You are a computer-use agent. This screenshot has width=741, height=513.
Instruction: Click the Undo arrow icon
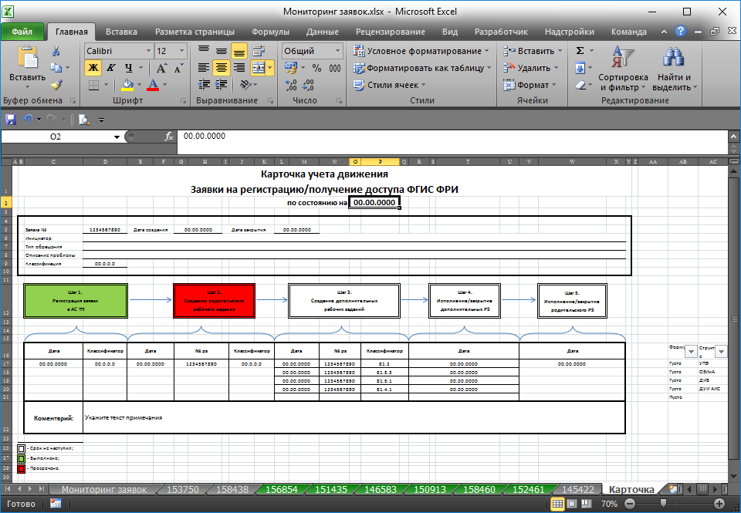29,120
